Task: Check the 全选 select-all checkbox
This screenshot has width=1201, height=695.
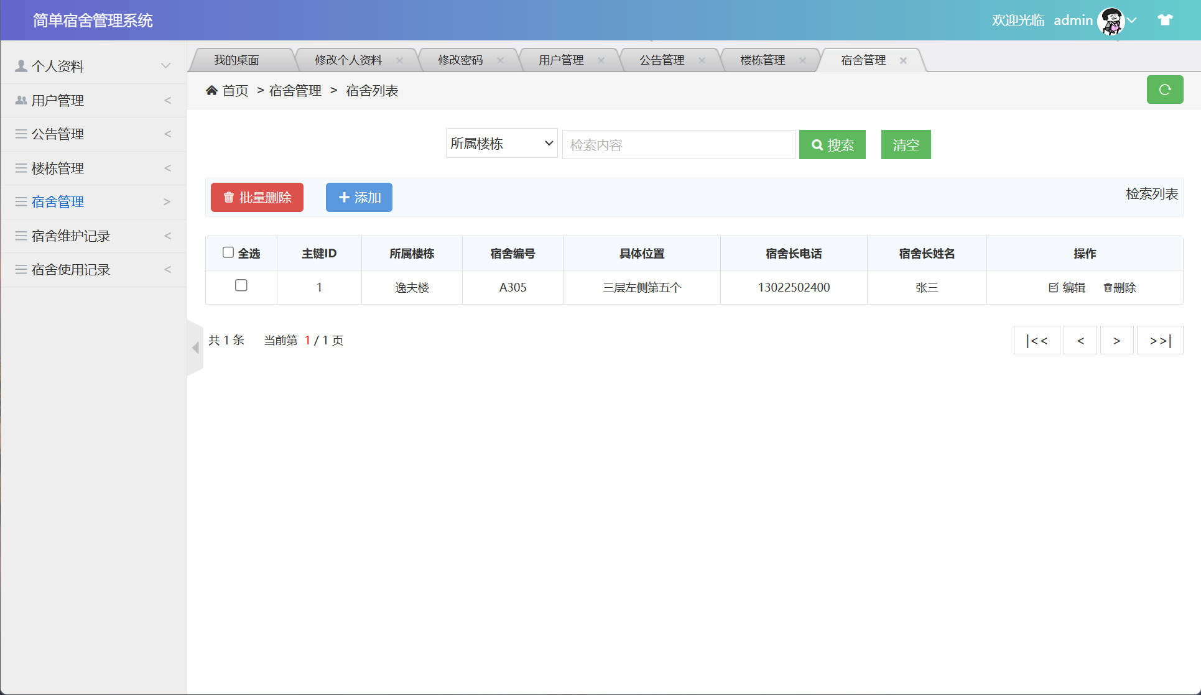Action: (x=228, y=252)
